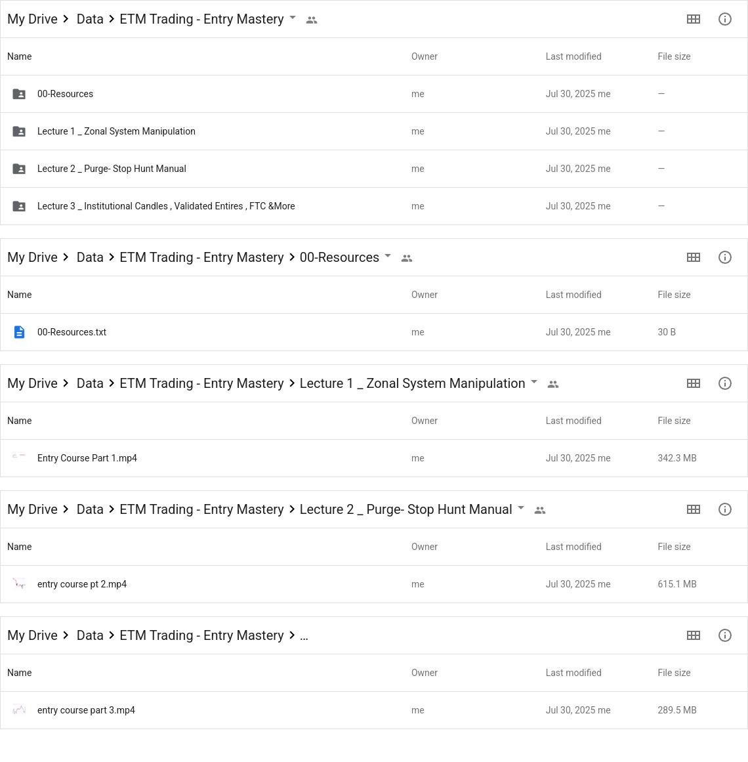Image resolution: width=748 pixels, height=762 pixels.
Task: Open details info in the Entry Mastery header
Action: pyautogui.click(x=724, y=19)
